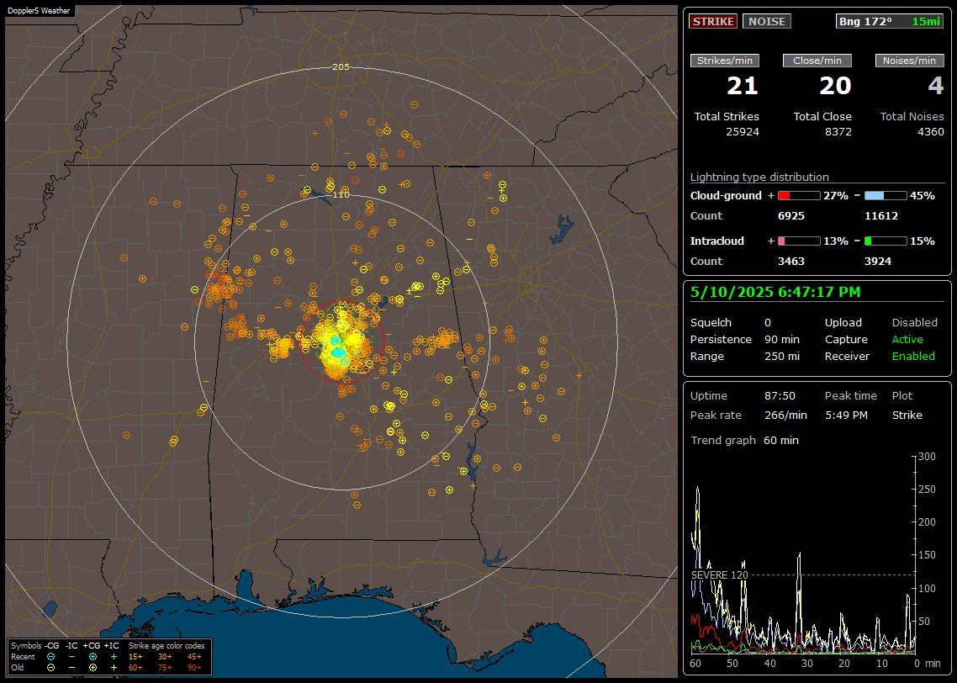Image resolution: width=957 pixels, height=683 pixels.
Task: Click the Recent -IC cyan dash symbol
Action: coord(72,657)
